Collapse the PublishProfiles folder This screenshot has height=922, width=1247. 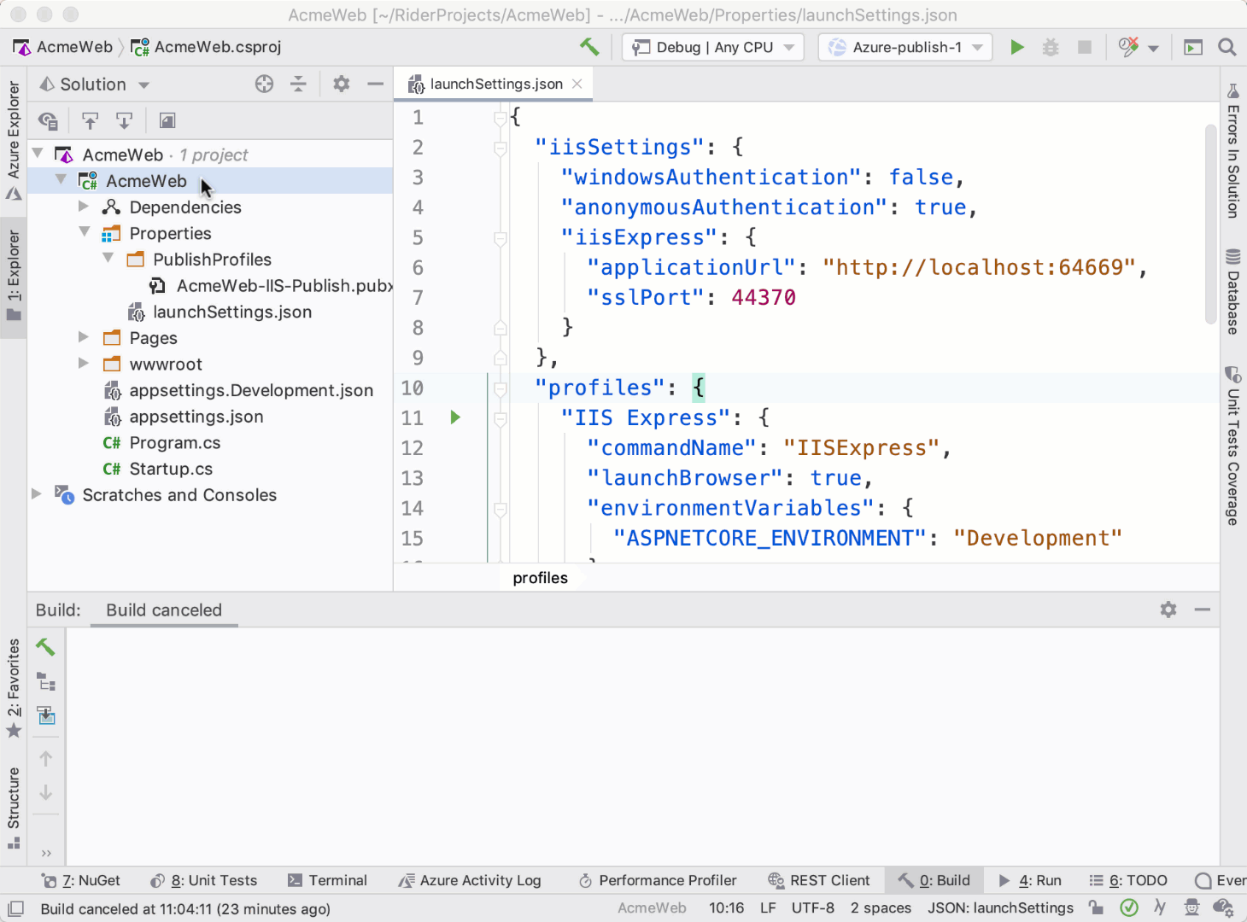click(x=108, y=259)
